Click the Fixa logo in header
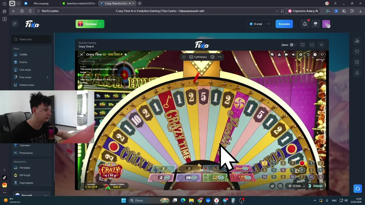The height and width of the screenshot is (205, 365). tap(32, 24)
